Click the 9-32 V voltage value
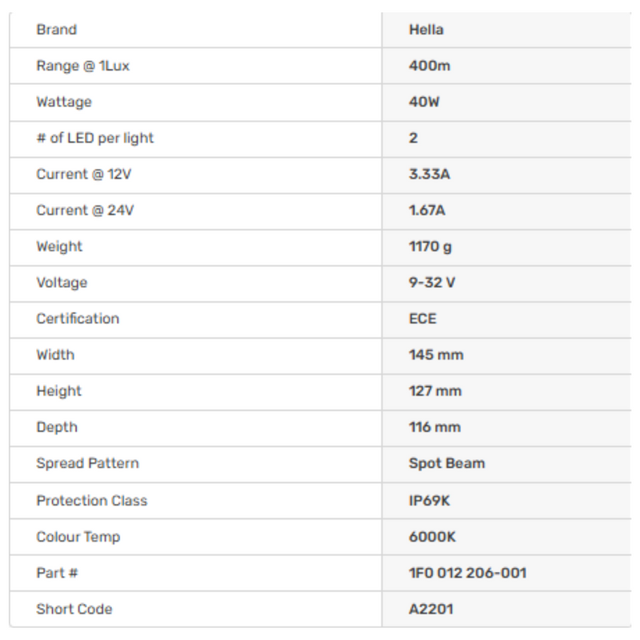This screenshot has width=640, height=640. click(432, 282)
